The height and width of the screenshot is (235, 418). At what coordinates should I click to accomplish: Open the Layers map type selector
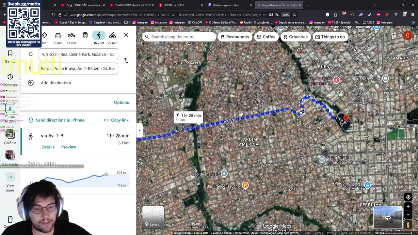coord(153,217)
